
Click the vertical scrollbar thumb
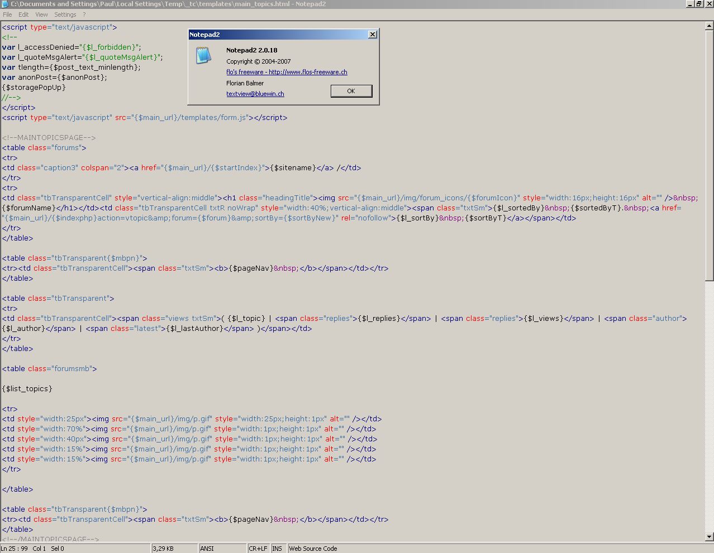(x=710, y=155)
